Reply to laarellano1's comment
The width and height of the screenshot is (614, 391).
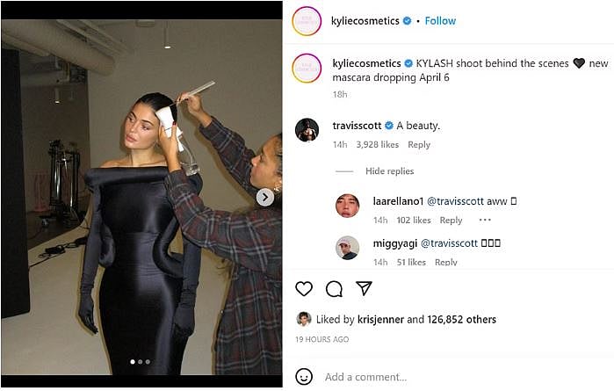pos(451,221)
